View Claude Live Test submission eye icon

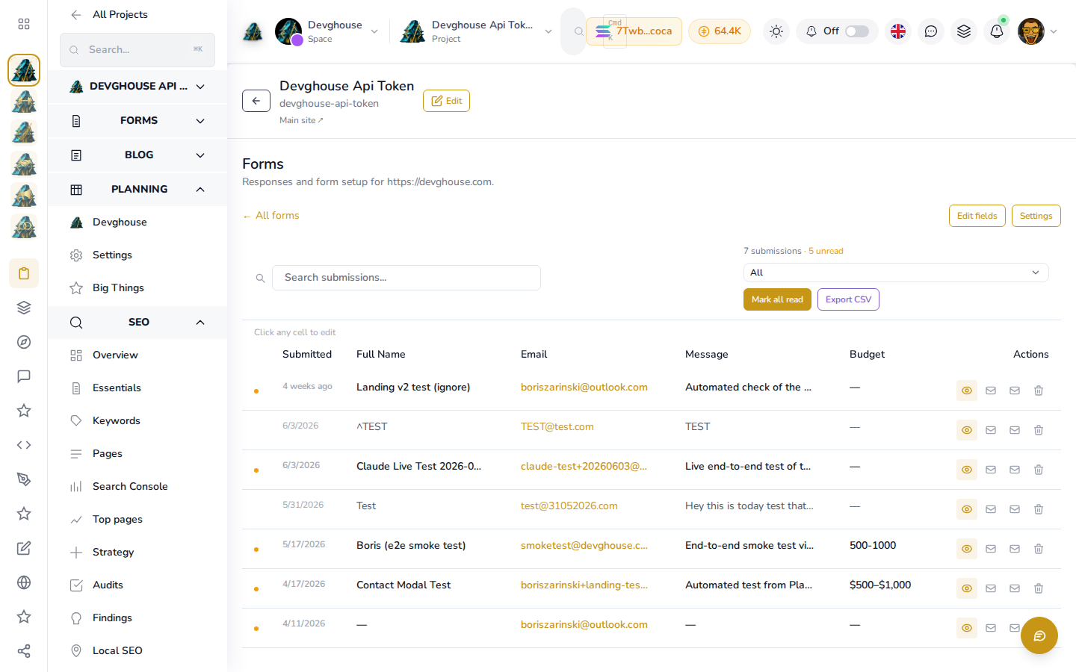coord(967,470)
